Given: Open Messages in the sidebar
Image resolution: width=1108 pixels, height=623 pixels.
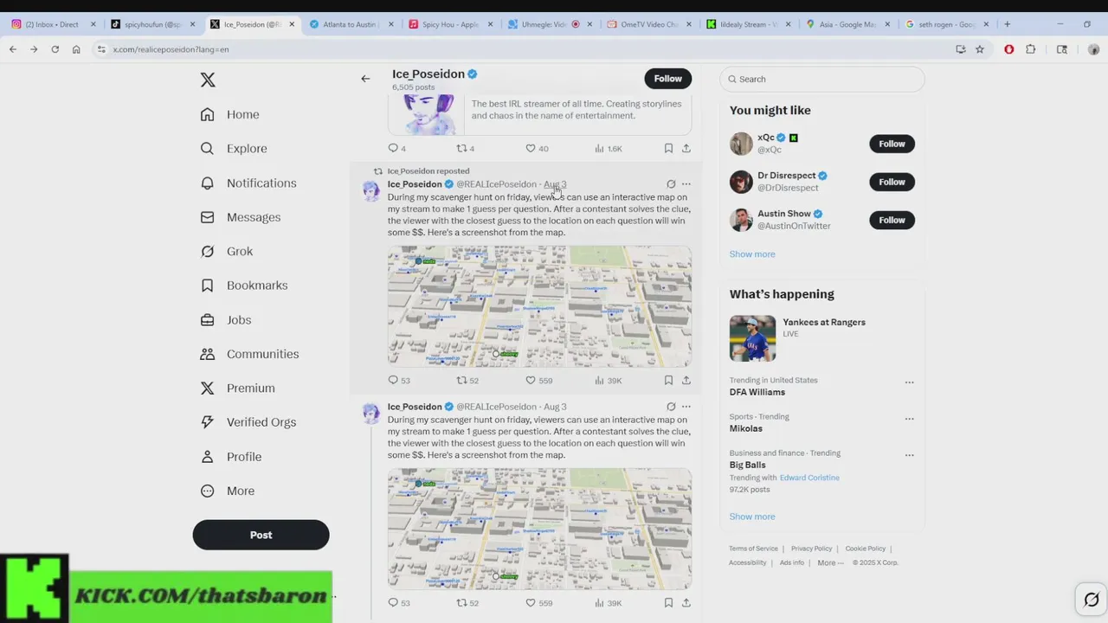Looking at the screenshot, I should [241, 217].
